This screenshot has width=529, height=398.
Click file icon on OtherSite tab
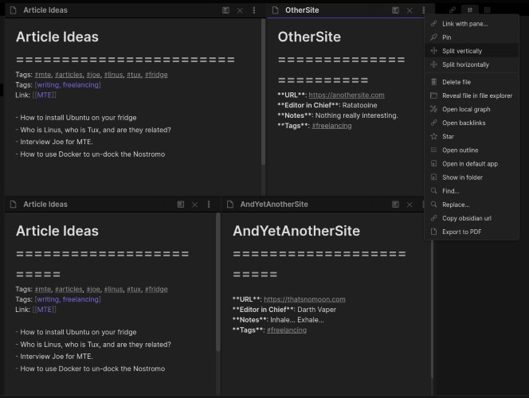tap(276, 10)
